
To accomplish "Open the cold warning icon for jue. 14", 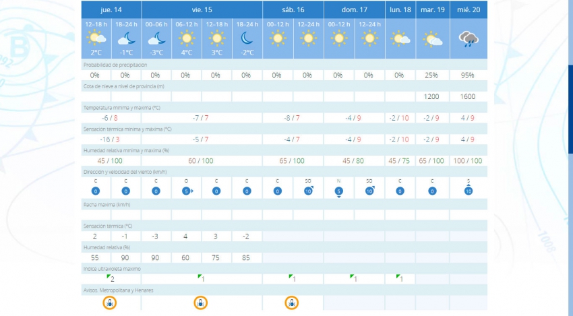I will coord(110,303).
